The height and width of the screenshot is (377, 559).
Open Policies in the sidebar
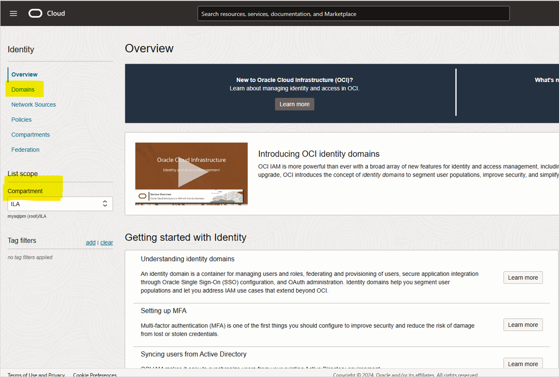[21, 120]
